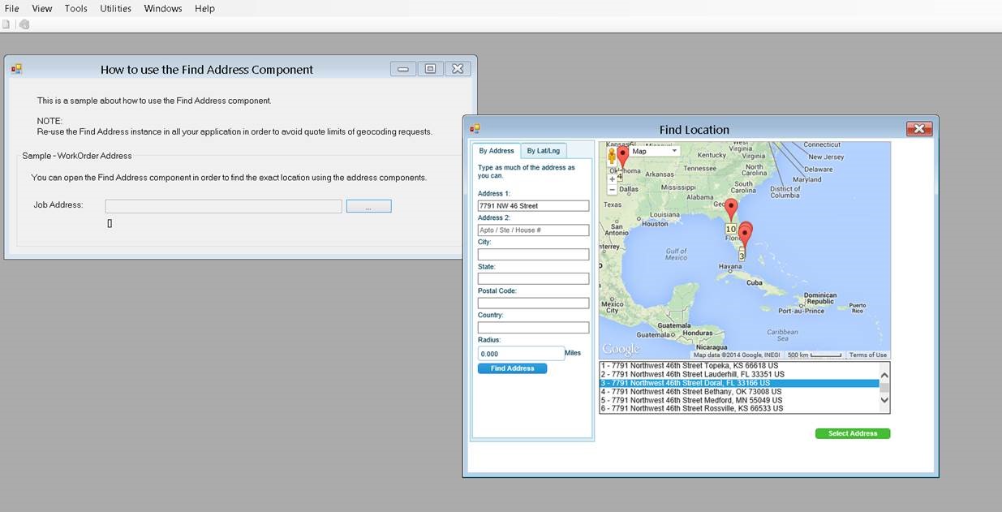Click the Find Location window's title icon
The width and height of the screenshot is (1002, 512).
point(475,129)
